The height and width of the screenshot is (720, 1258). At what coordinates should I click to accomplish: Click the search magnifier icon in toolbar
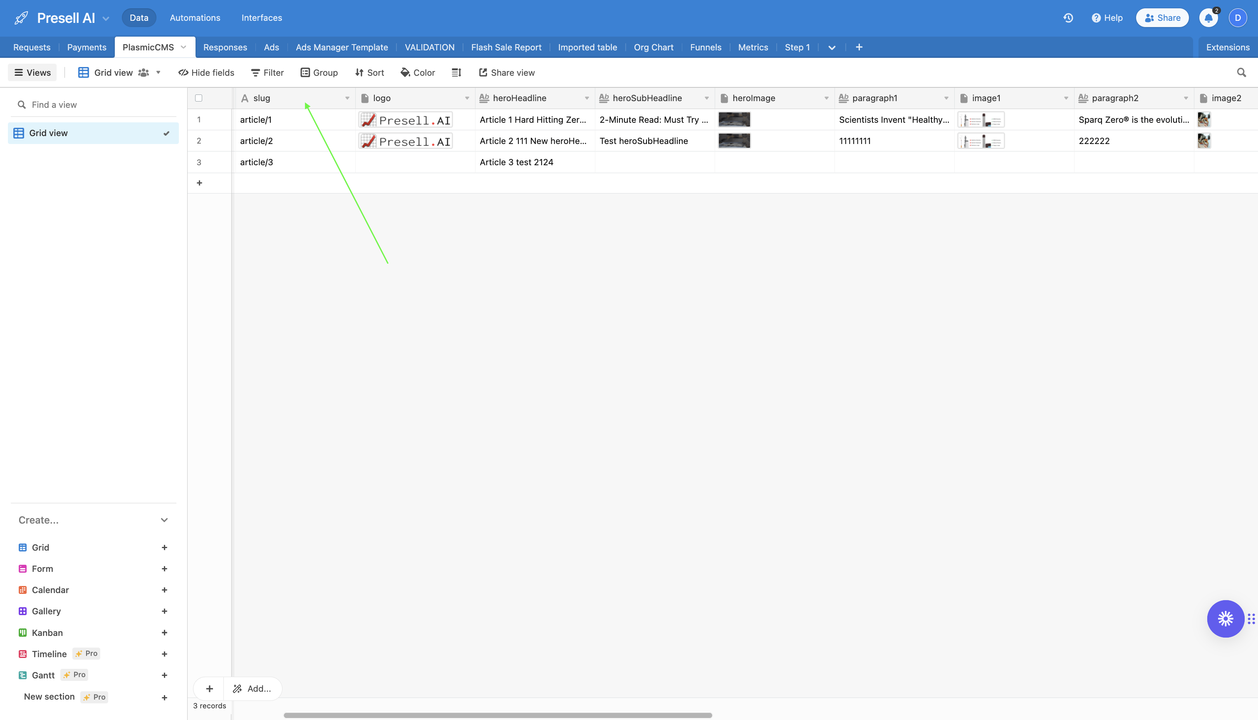coord(1241,73)
